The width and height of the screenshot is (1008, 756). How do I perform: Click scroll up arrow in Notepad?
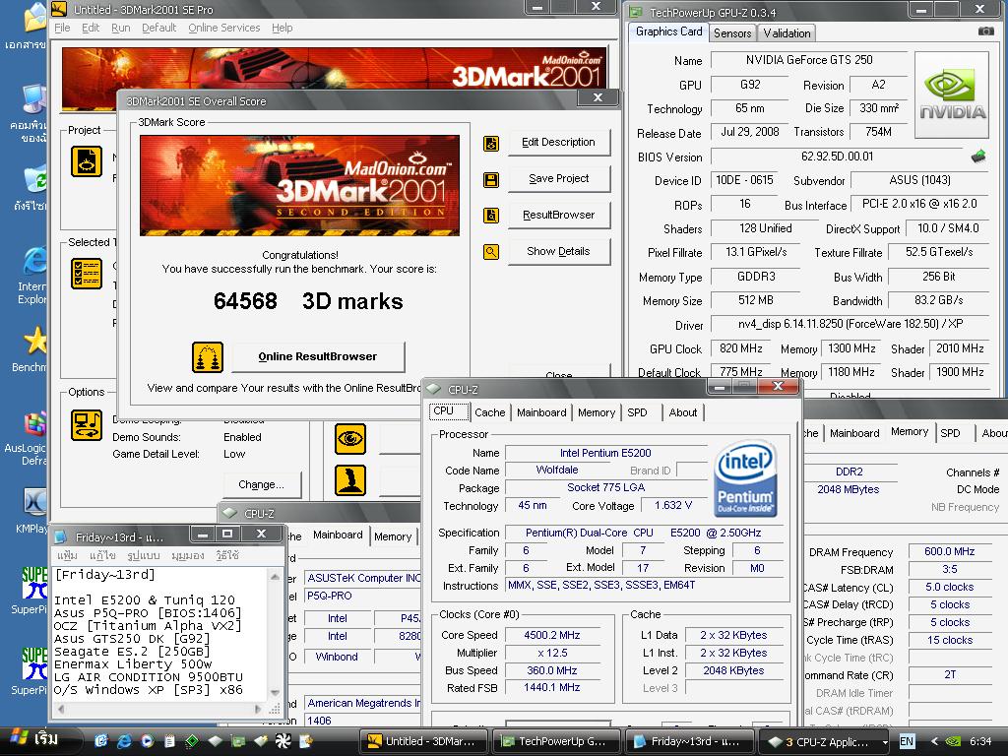[x=275, y=576]
